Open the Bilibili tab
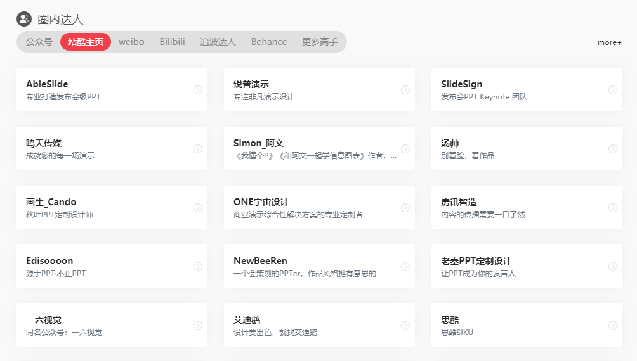Viewport: 637px width, 361px height. pyautogui.click(x=172, y=42)
